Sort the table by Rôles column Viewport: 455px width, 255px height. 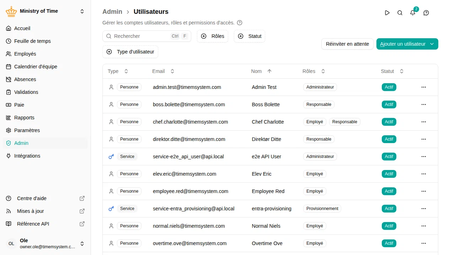[x=314, y=71]
